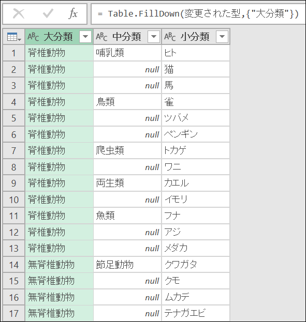Screen dimensions: 306x322
Task: Select the null cell in row 17
Action: [127, 313]
